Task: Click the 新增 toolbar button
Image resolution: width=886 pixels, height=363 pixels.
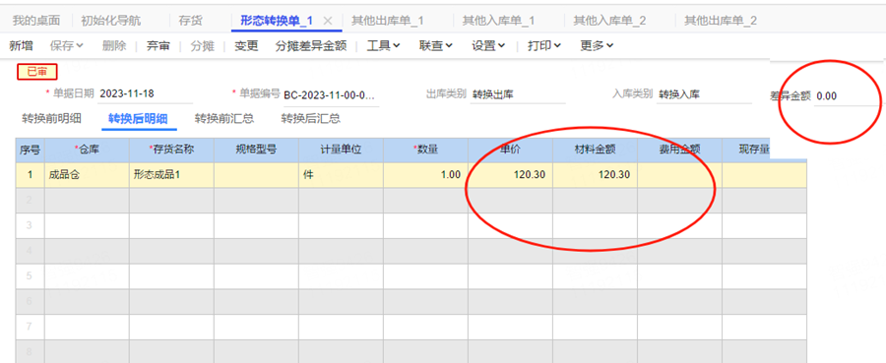Action: [x=21, y=46]
